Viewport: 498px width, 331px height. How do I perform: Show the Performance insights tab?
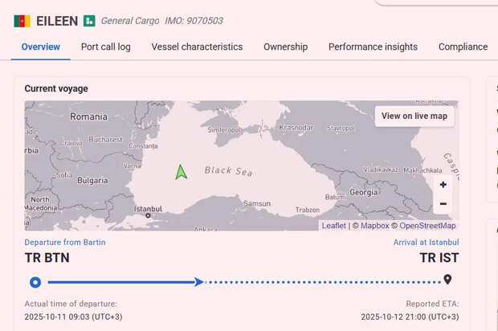[373, 47]
